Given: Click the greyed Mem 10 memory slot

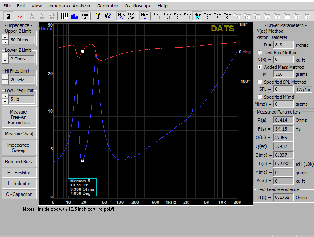Looking at the screenshot, I should (x=247, y=16).
